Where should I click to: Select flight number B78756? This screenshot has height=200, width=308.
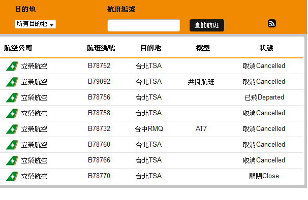point(99,97)
